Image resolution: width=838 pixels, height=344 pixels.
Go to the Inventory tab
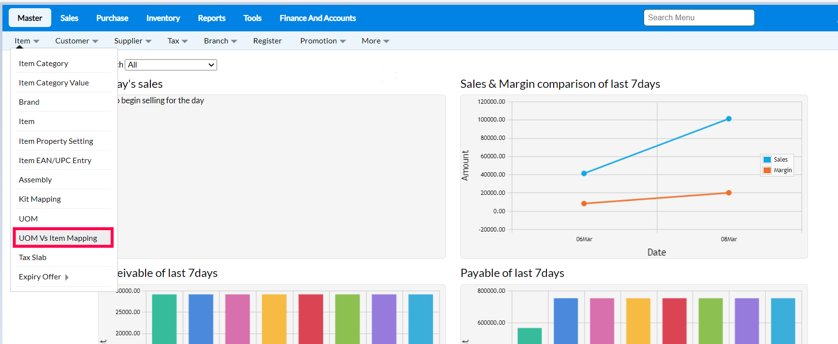[x=163, y=18]
